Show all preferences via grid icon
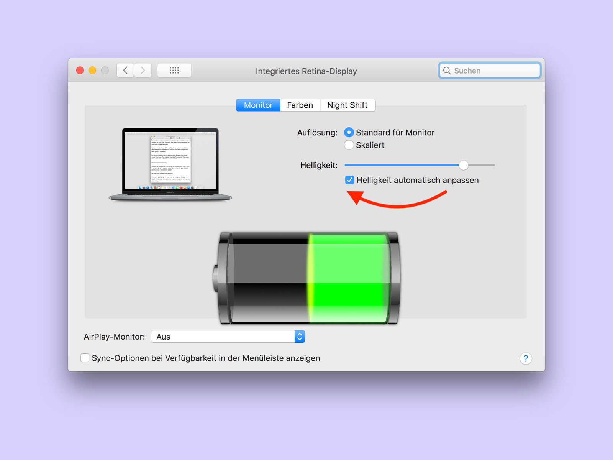 tap(174, 70)
